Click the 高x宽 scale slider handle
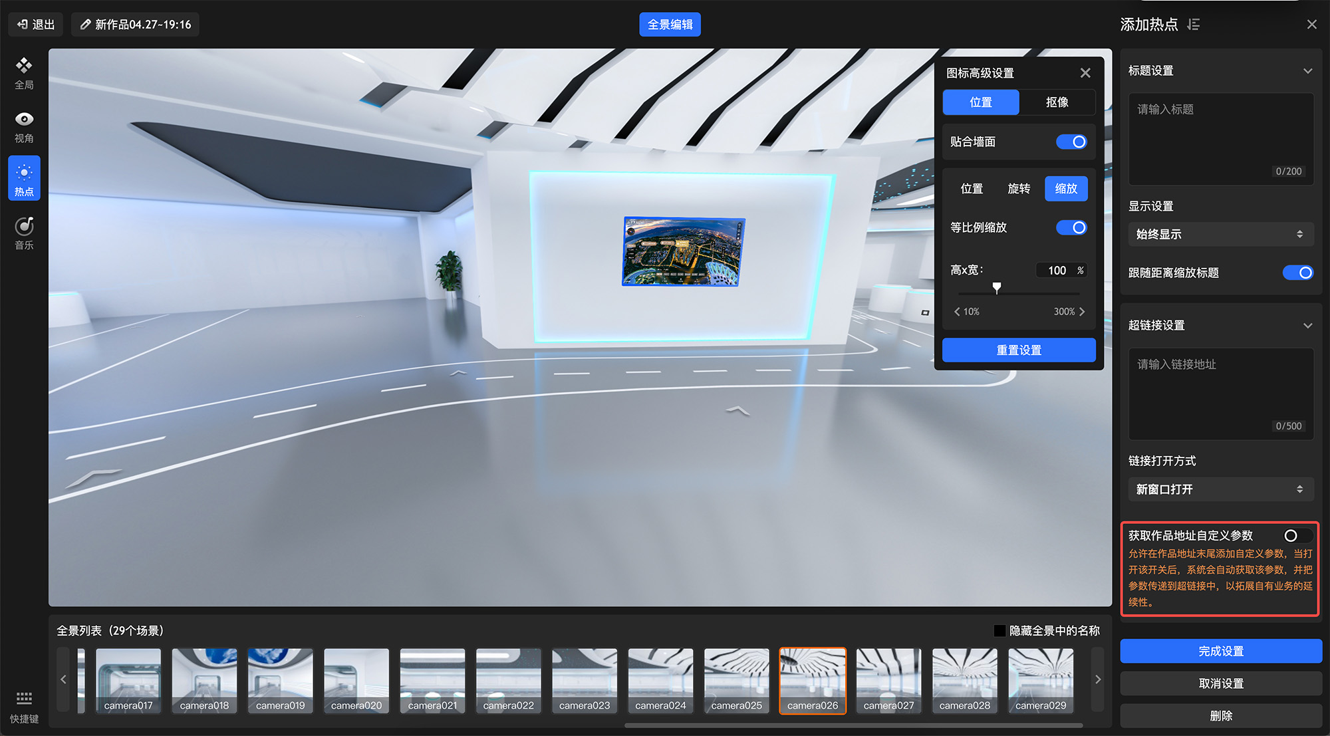This screenshot has width=1330, height=736. tap(996, 287)
